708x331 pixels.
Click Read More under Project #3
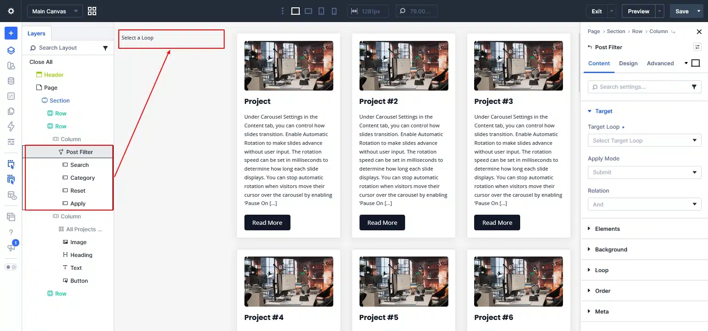coord(497,223)
